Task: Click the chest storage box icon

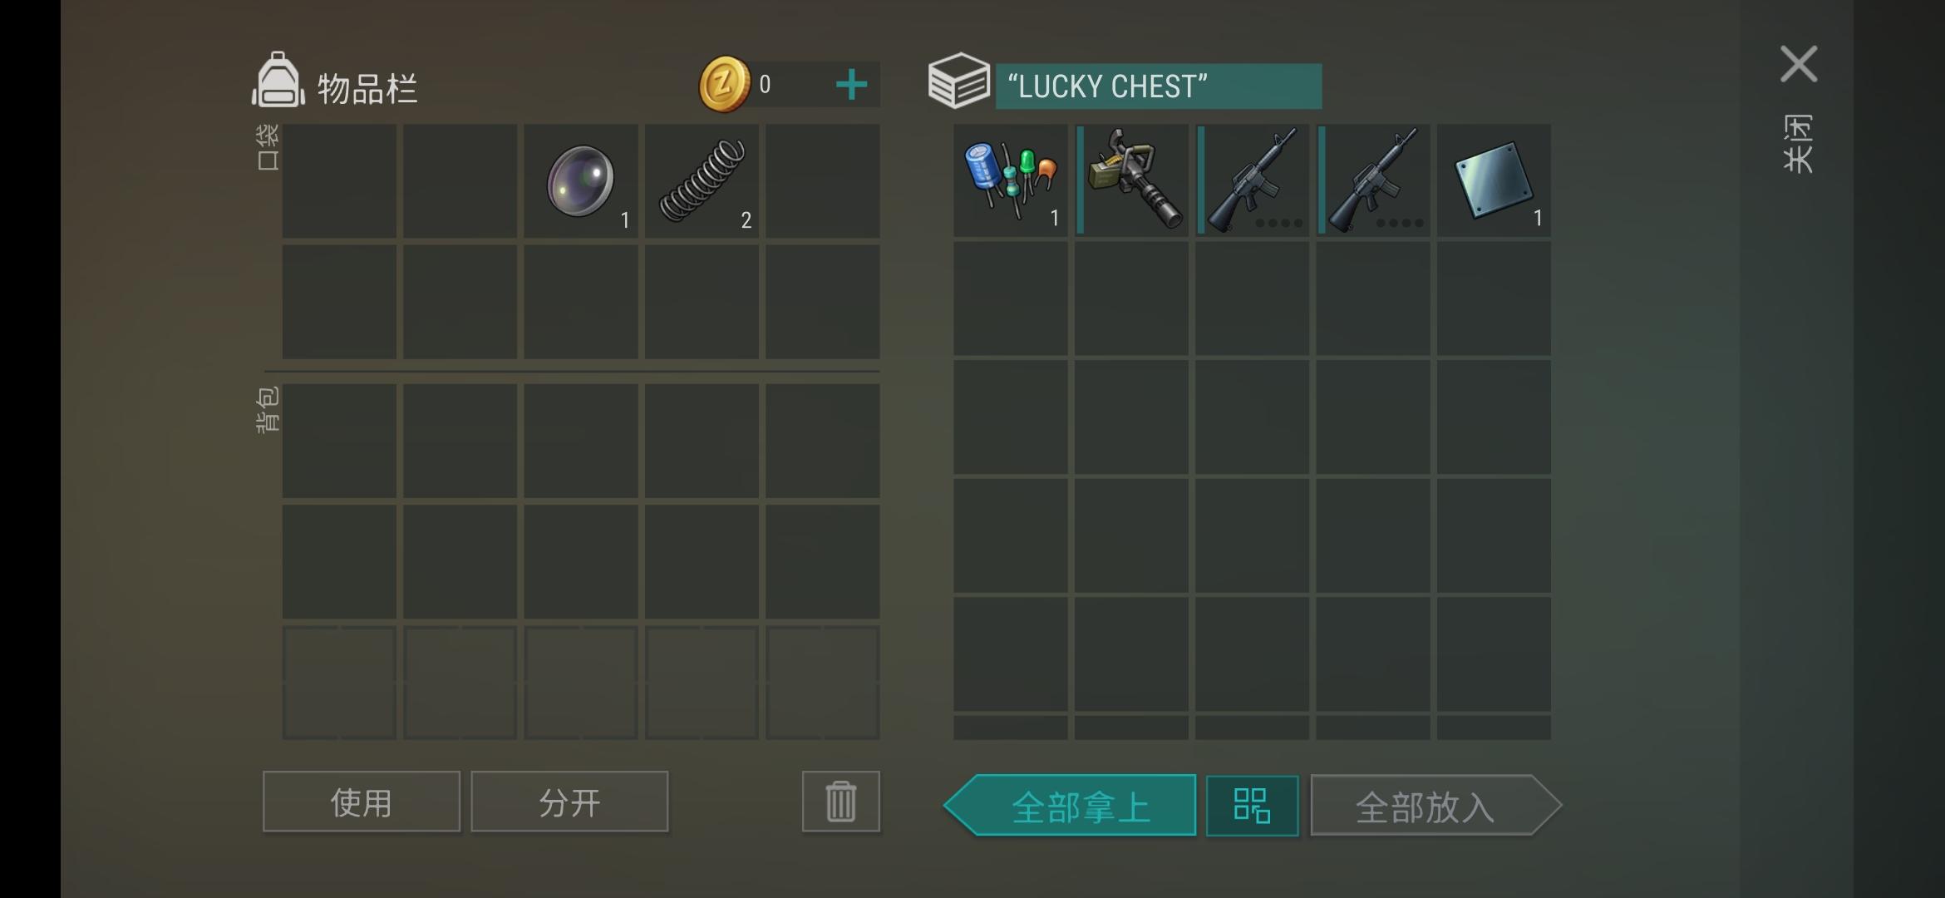Action: tap(958, 81)
